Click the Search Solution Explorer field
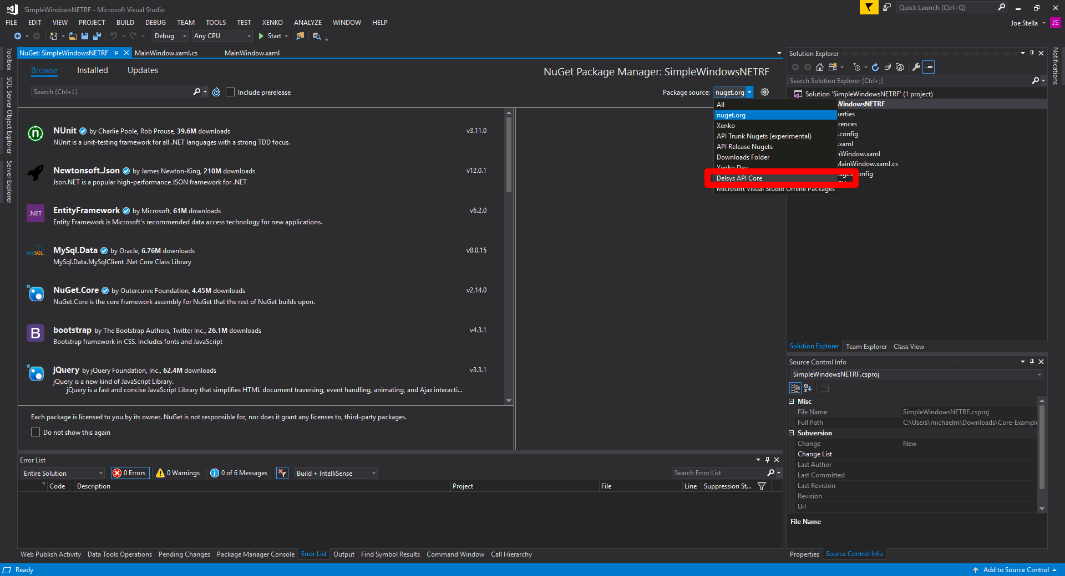This screenshot has height=576, width=1065. click(x=910, y=81)
